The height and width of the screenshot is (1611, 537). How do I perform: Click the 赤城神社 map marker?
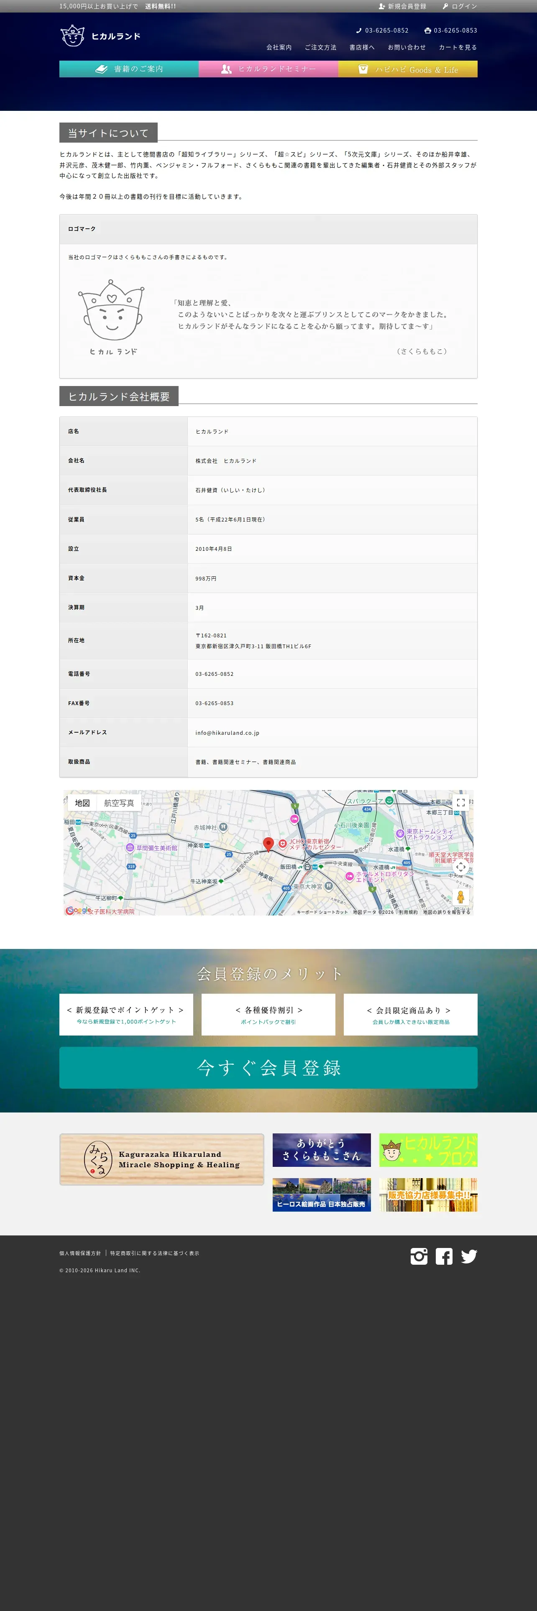(223, 827)
